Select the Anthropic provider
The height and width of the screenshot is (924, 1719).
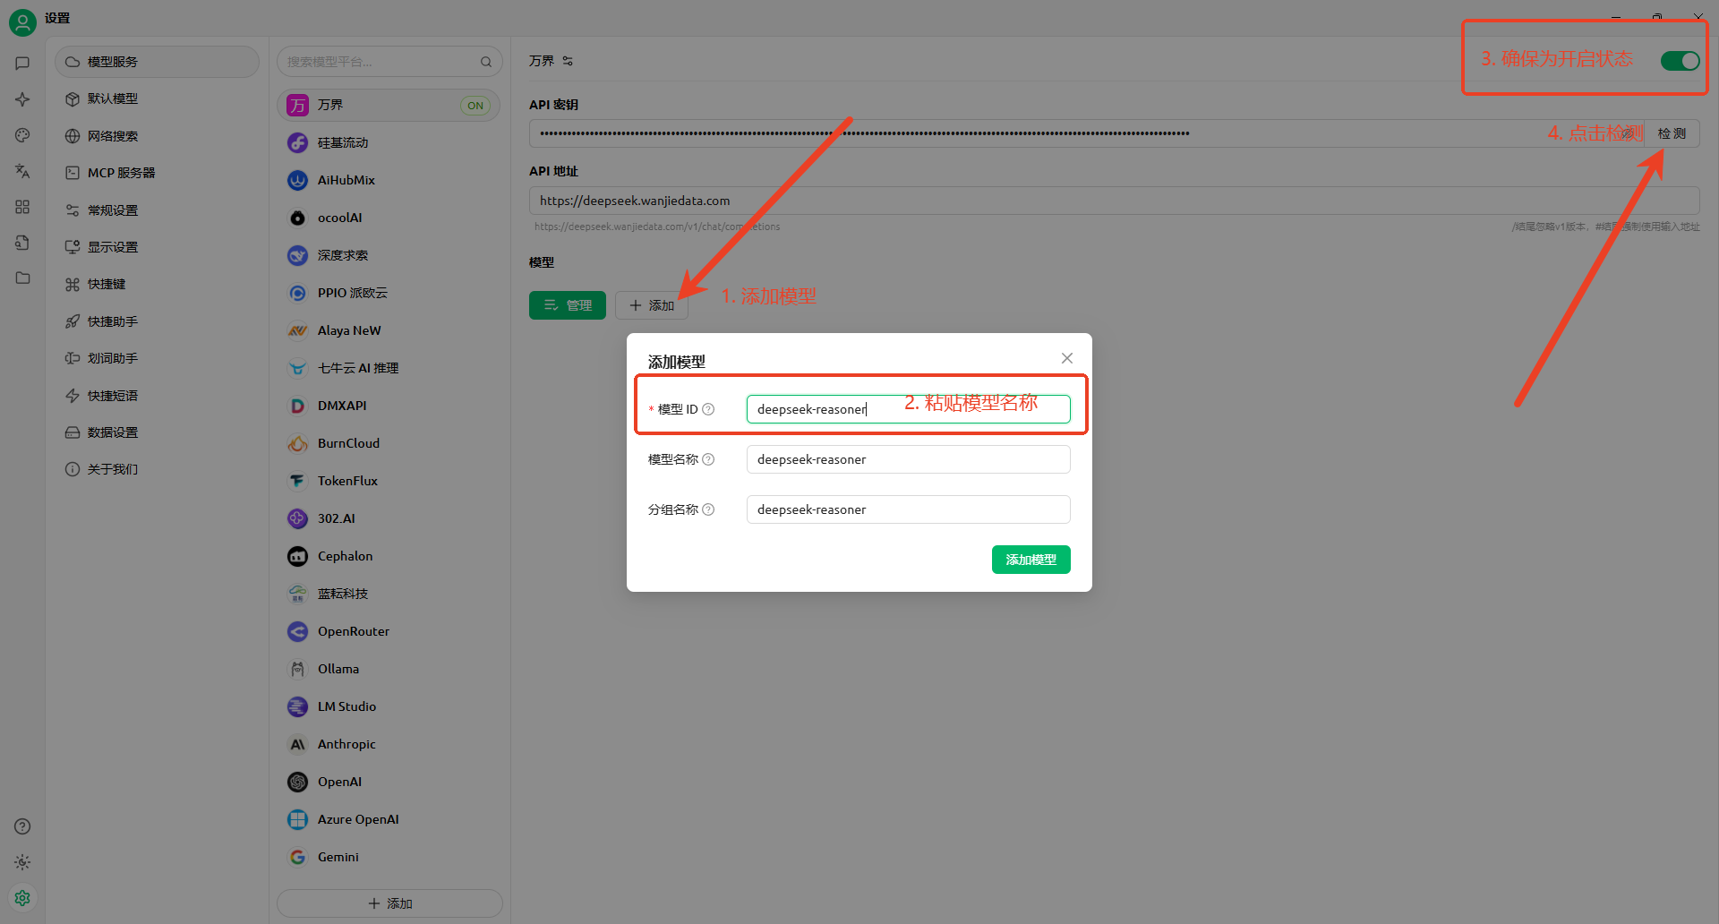(x=389, y=744)
